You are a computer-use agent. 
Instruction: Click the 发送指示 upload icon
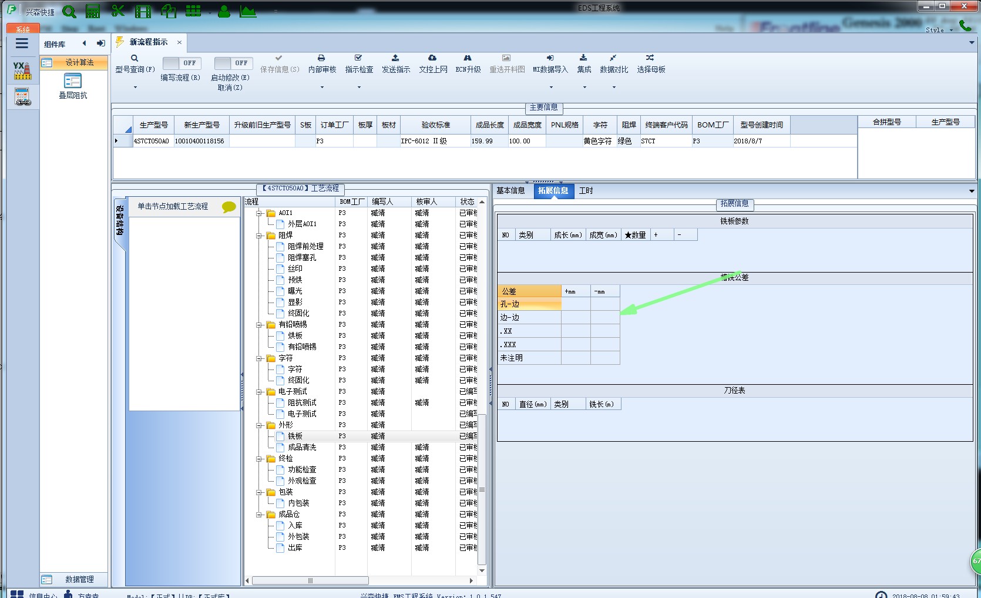[395, 58]
